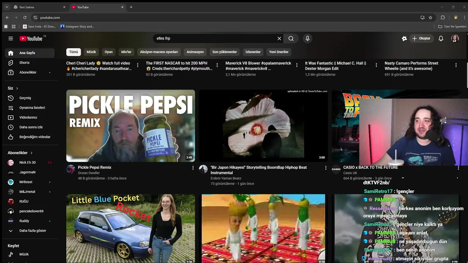Start voice search with the microphone icon

(x=307, y=38)
